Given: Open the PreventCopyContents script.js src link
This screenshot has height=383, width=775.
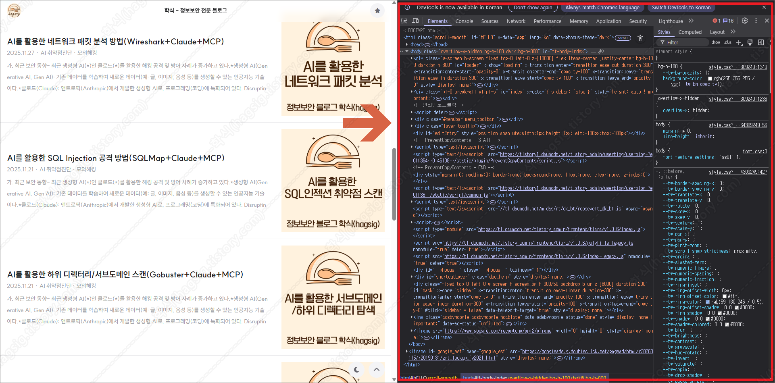Looking at the screenshot, I should pos(487,161).
